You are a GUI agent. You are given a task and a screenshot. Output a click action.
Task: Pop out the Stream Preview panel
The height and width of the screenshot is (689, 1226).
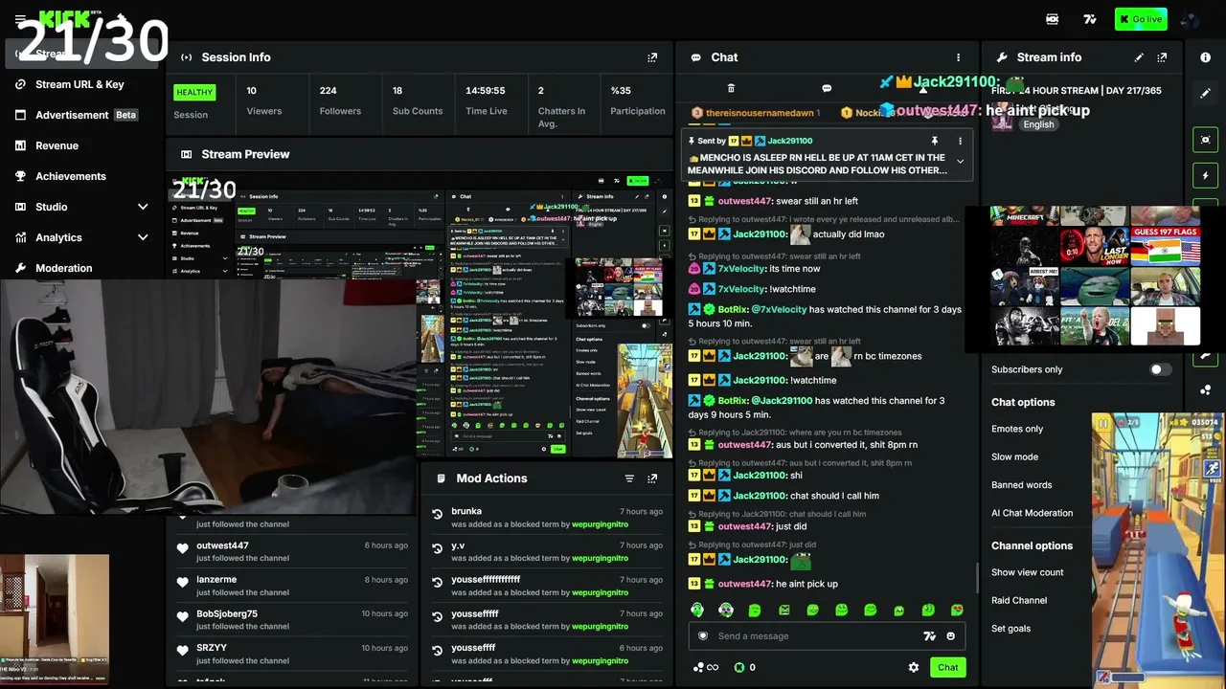click(652, 154)
